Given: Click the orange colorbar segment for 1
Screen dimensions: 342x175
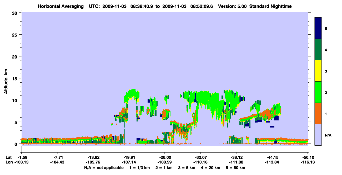Looking at the screenshot, I should (318, 113).
